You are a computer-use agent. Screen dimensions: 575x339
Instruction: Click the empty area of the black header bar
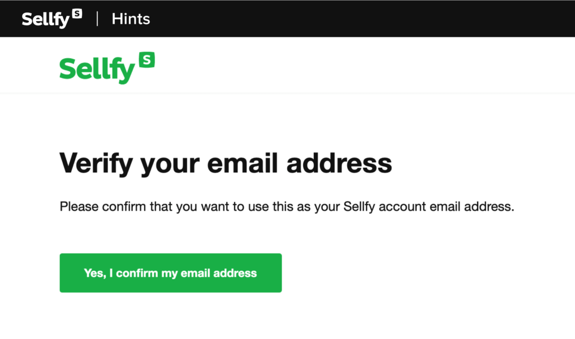[362, 19]
